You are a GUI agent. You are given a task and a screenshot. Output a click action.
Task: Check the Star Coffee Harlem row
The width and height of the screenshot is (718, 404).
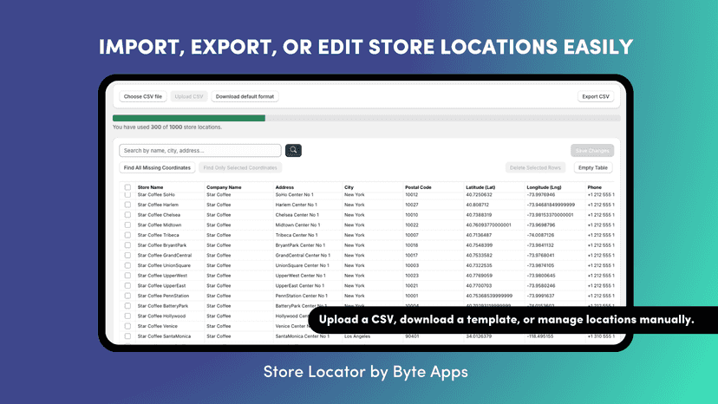(127, 205)
